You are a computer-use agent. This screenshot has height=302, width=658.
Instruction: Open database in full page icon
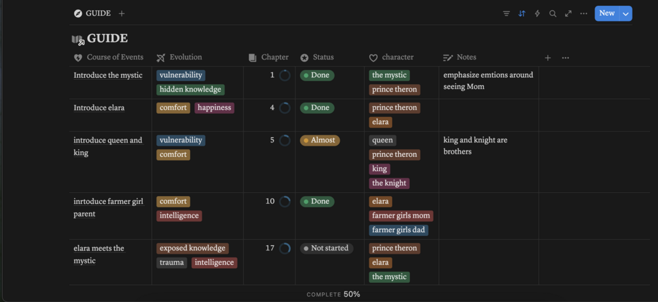[x=568, y=13]
